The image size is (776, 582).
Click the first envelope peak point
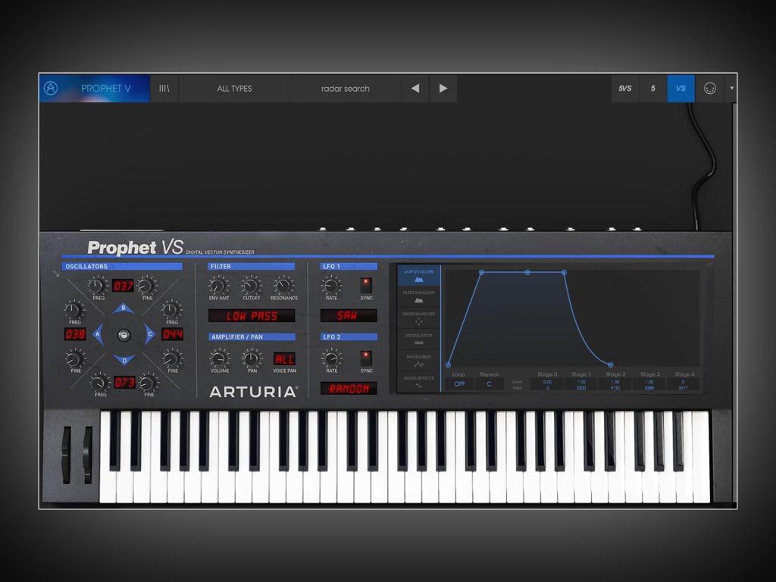481,272
